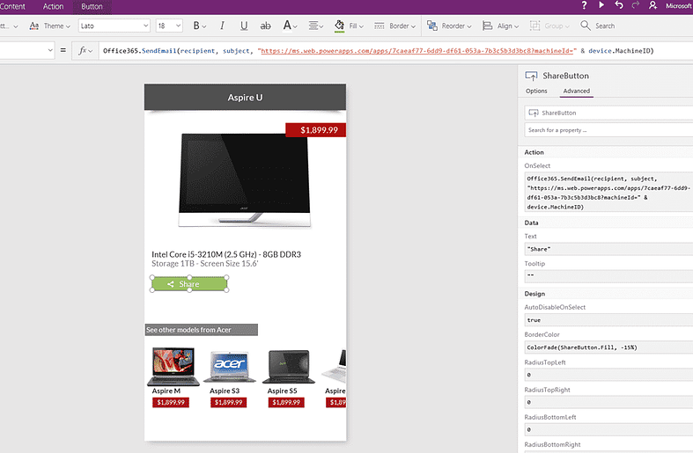693x453 pixels.
Task: Edit the RadiusTopRight value
Action: (x=608, y=402)
